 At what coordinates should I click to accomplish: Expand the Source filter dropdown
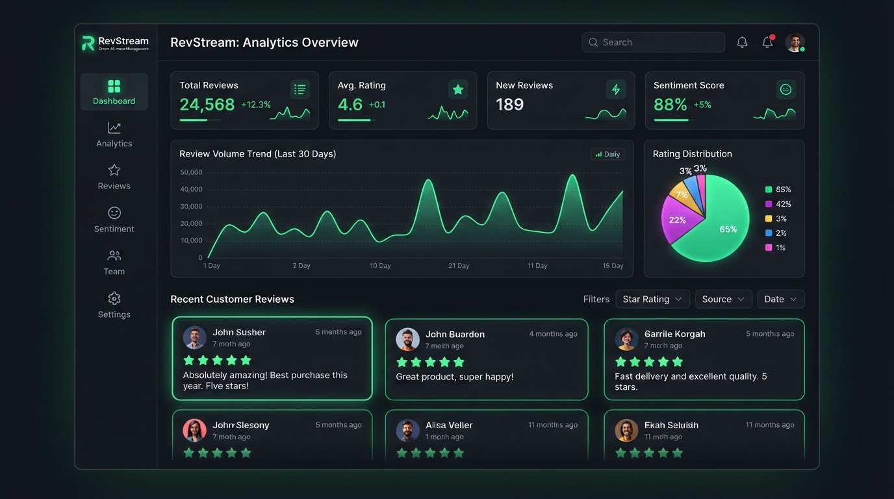pos(723,299)
